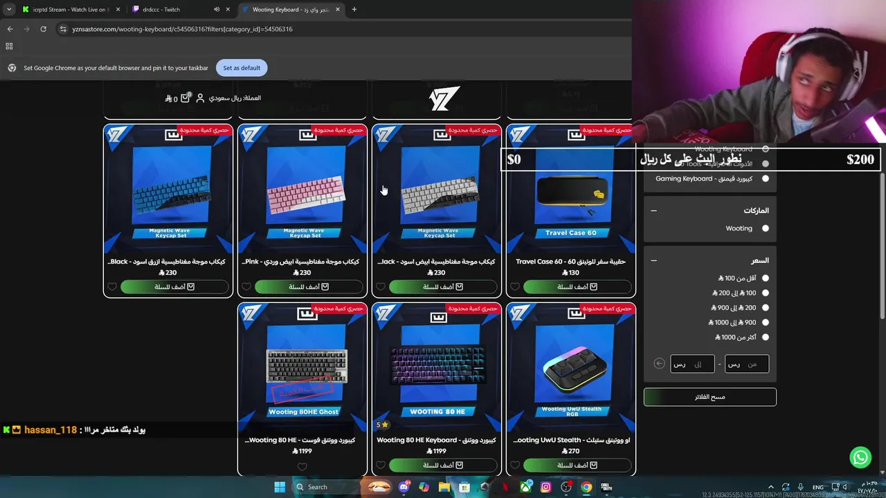Screen dimensions: 886x498
Task: Favorite the Pink keycap set heart
Action: point(246,286)
